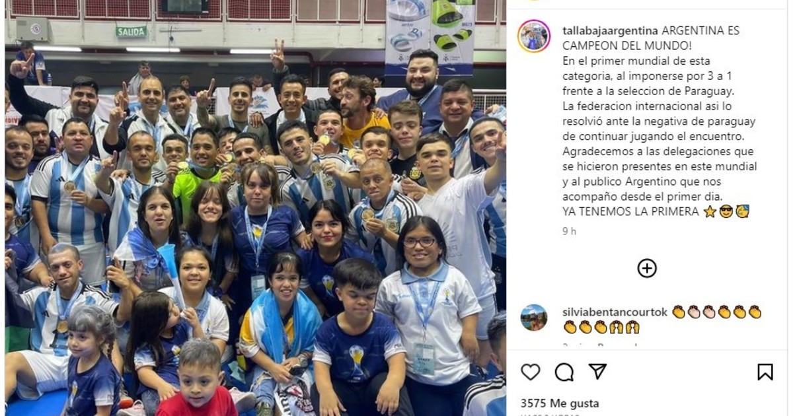Click the star emoji after LA PRIMERA
Screen dimensions: 793x416
click(x=710, y=212)
